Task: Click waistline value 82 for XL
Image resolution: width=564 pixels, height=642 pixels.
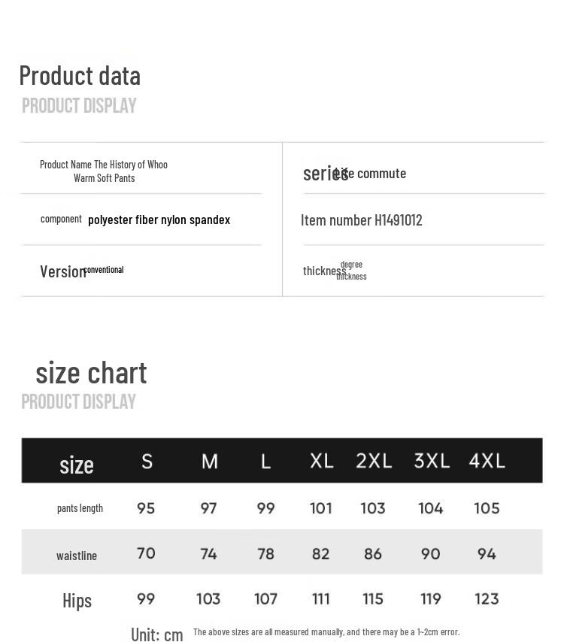Action: [x=320, y=554]
